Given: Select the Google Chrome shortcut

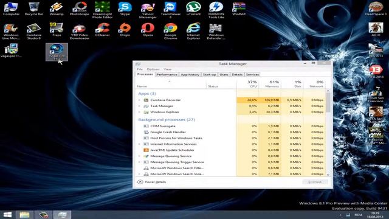Looking at the screenshot, I should 170,31.
